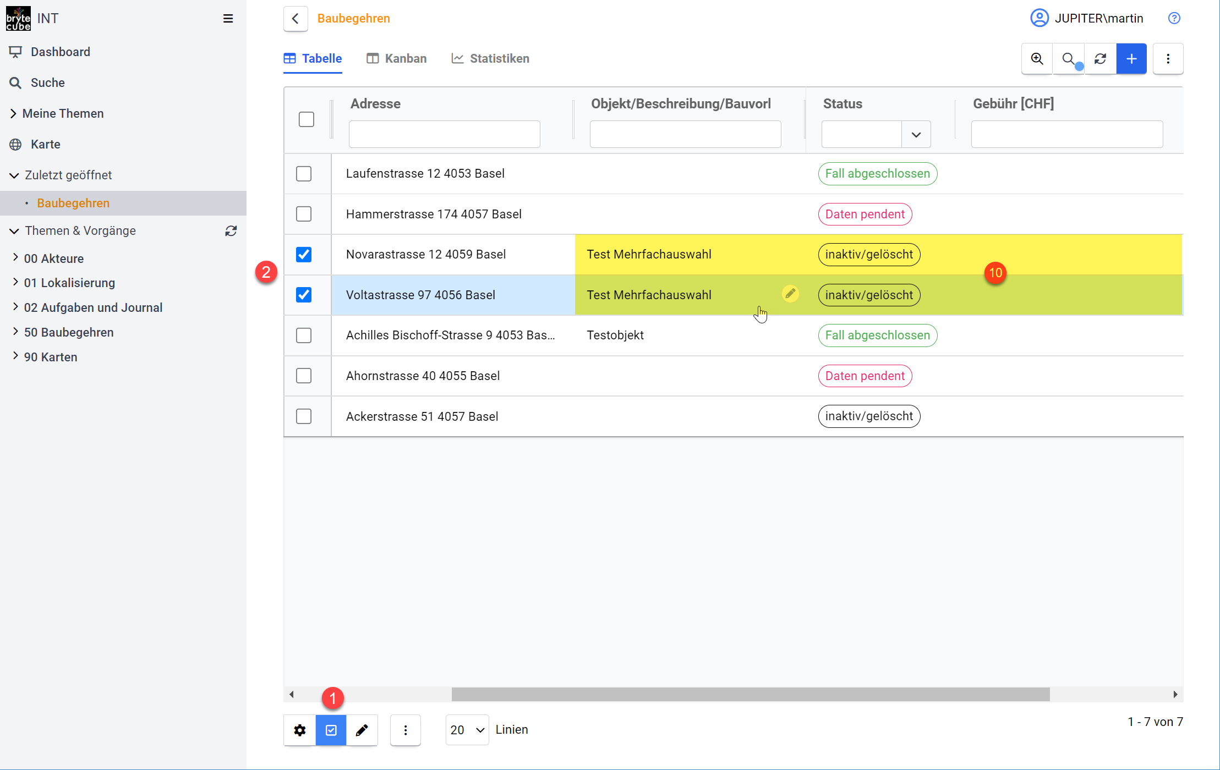Click the Karte globe icon
This screenshot has height=770, width=1220.
pyautogui.click(x=15, y=144)
